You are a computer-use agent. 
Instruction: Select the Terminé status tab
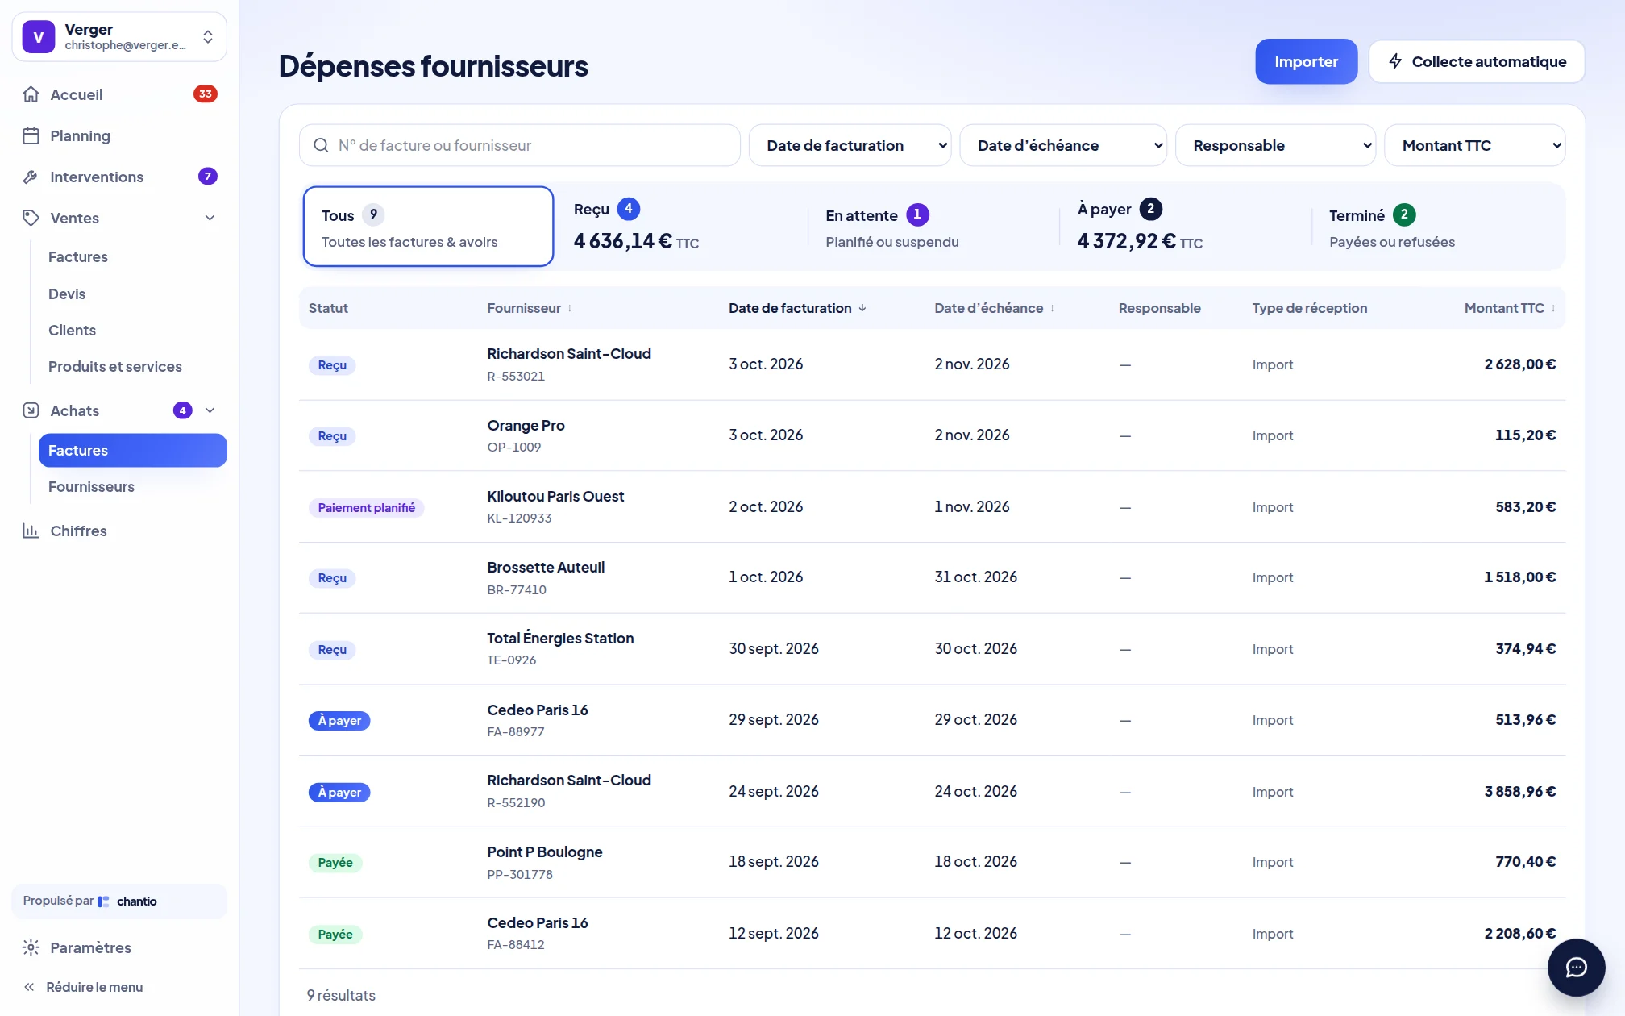click(1436, 227)
